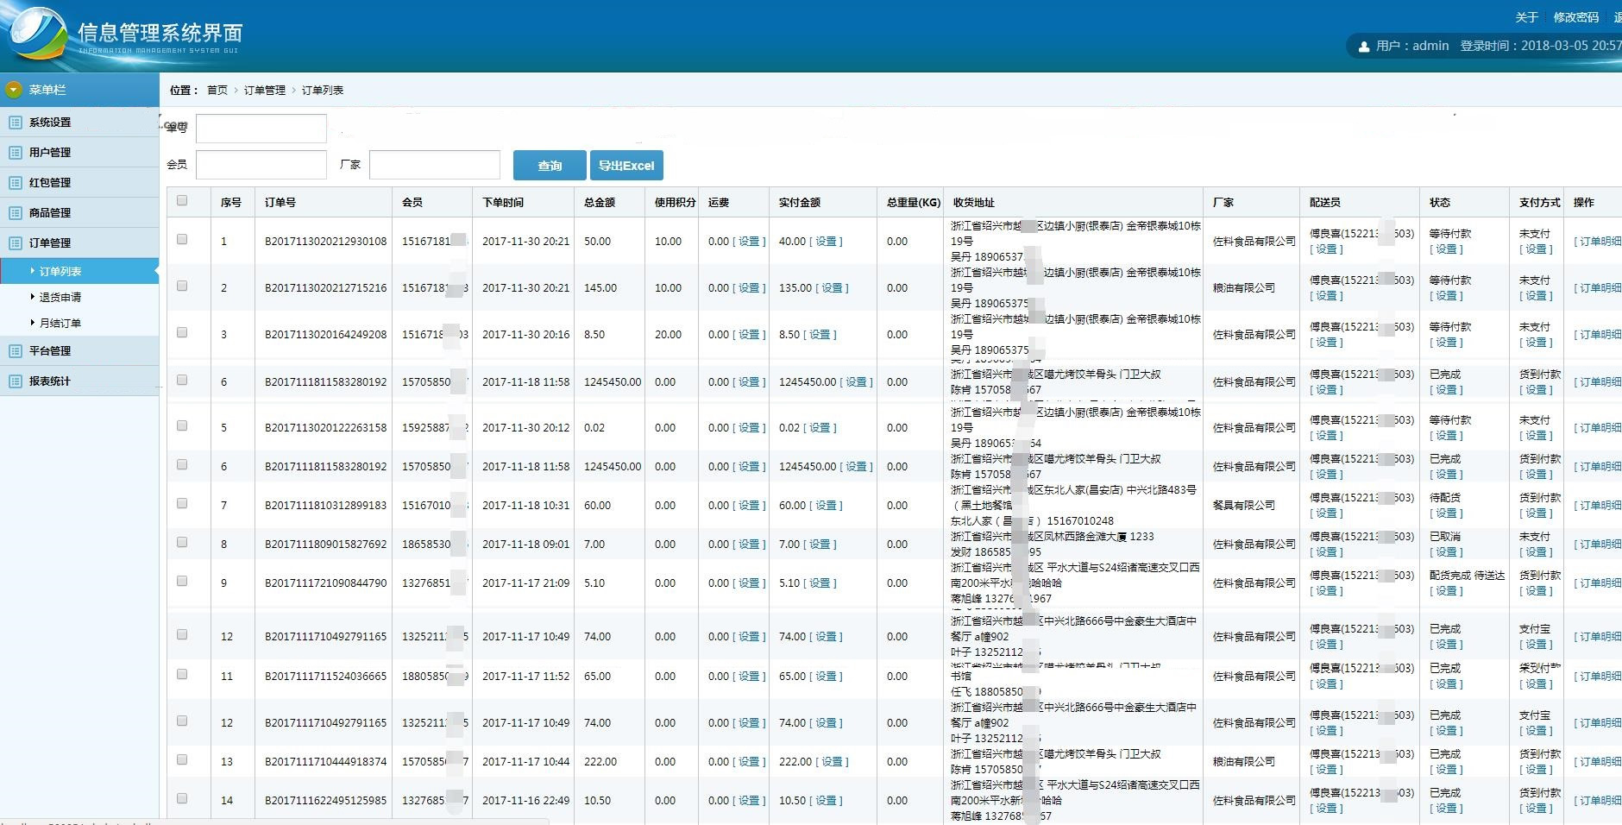Open the 平台管理 panel icon
Screen dimensions: 1622x825
[x=15, y=350]
